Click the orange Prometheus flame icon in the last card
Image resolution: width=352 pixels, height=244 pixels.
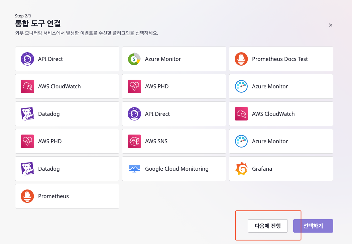pos(27,196)
